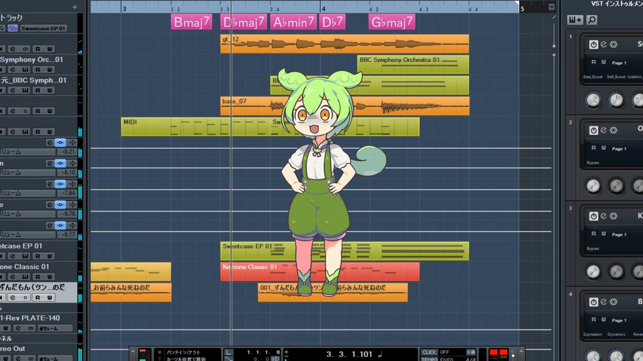Open instrument keyboard icon on 元_BBC Symph...01
The image size is (643, 361).
point(25,90)
